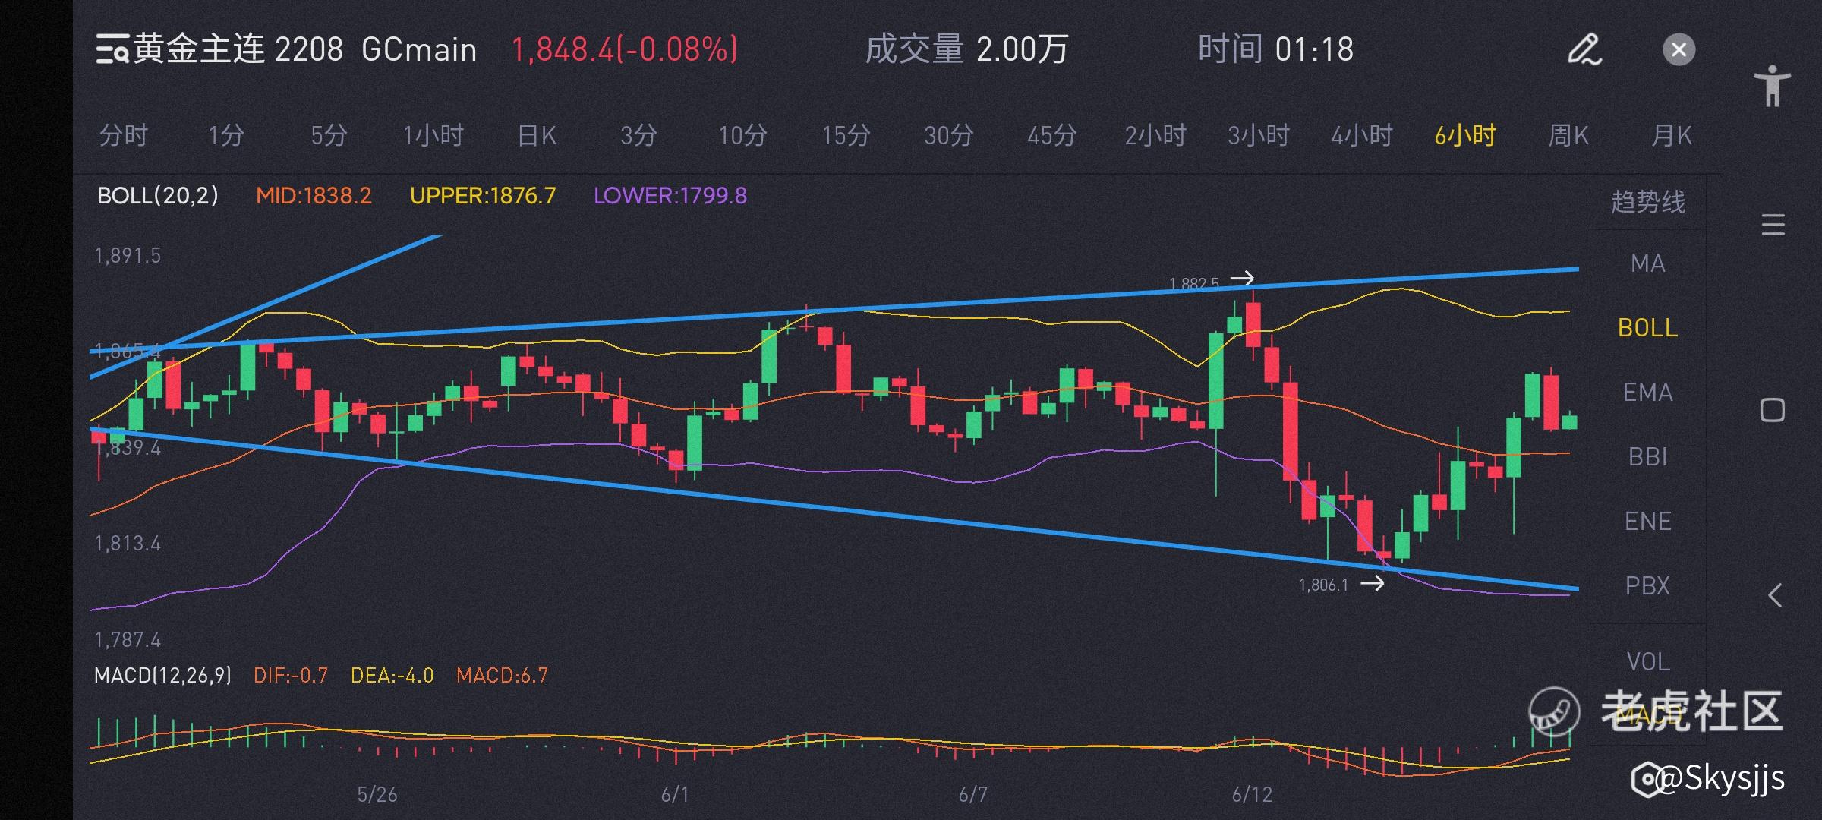Tap the 6/7 date label
Viewport: 1822px width, 820px height.
click(973, 795)
